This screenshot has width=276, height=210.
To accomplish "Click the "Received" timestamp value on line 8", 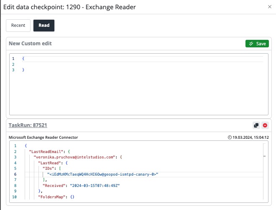I will 100,185.
